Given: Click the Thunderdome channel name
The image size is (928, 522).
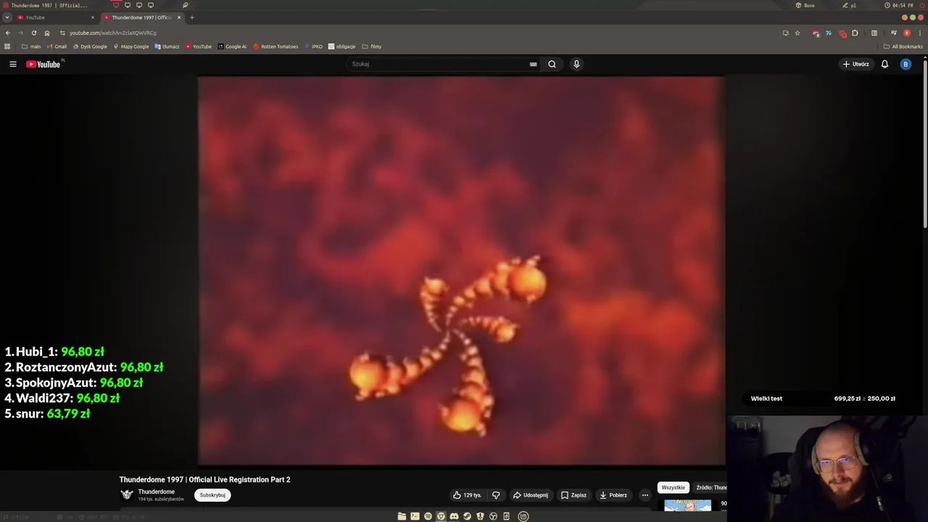Looking at the screenshot, I should (x=157, y=492).
